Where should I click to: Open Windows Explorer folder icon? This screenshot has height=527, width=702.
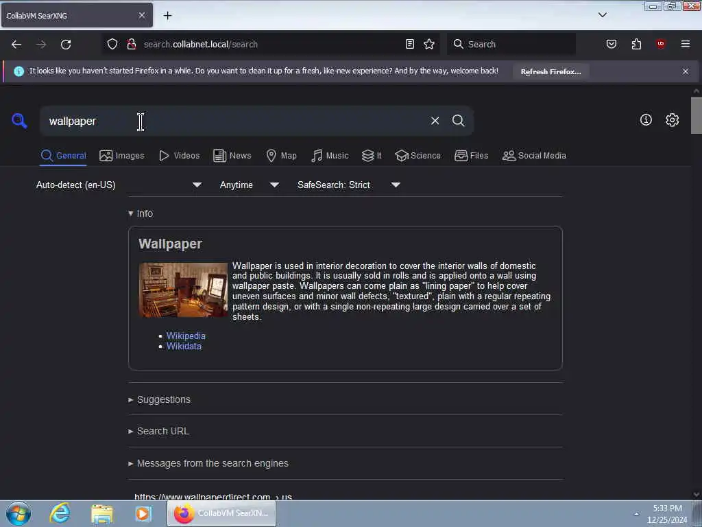(x=102, y=513)
